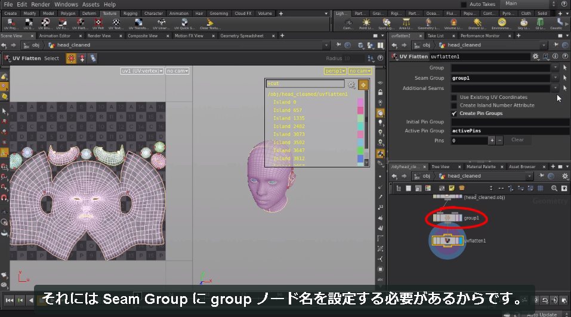This screenshot has height=317, width=571.
Task: Enable Create Island Number Attribute checkbox
Action: tap(453, 105)
